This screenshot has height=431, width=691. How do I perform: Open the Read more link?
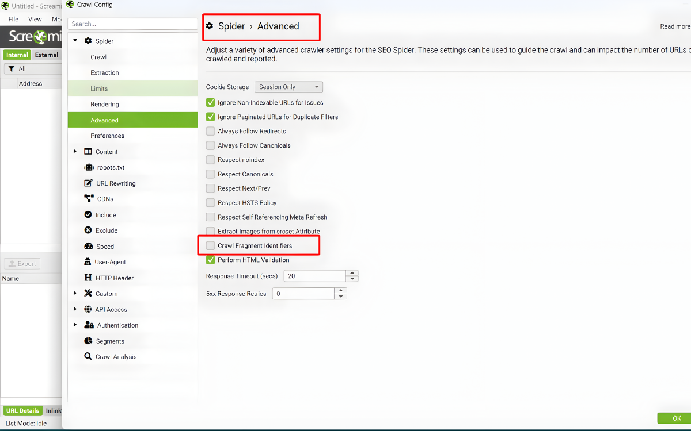[x=675, y=26]
